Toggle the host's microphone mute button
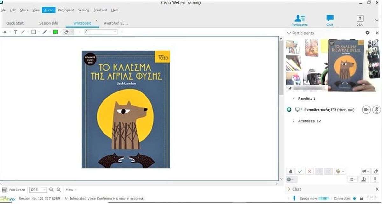 pyautogui.click(x=377, y=110)
